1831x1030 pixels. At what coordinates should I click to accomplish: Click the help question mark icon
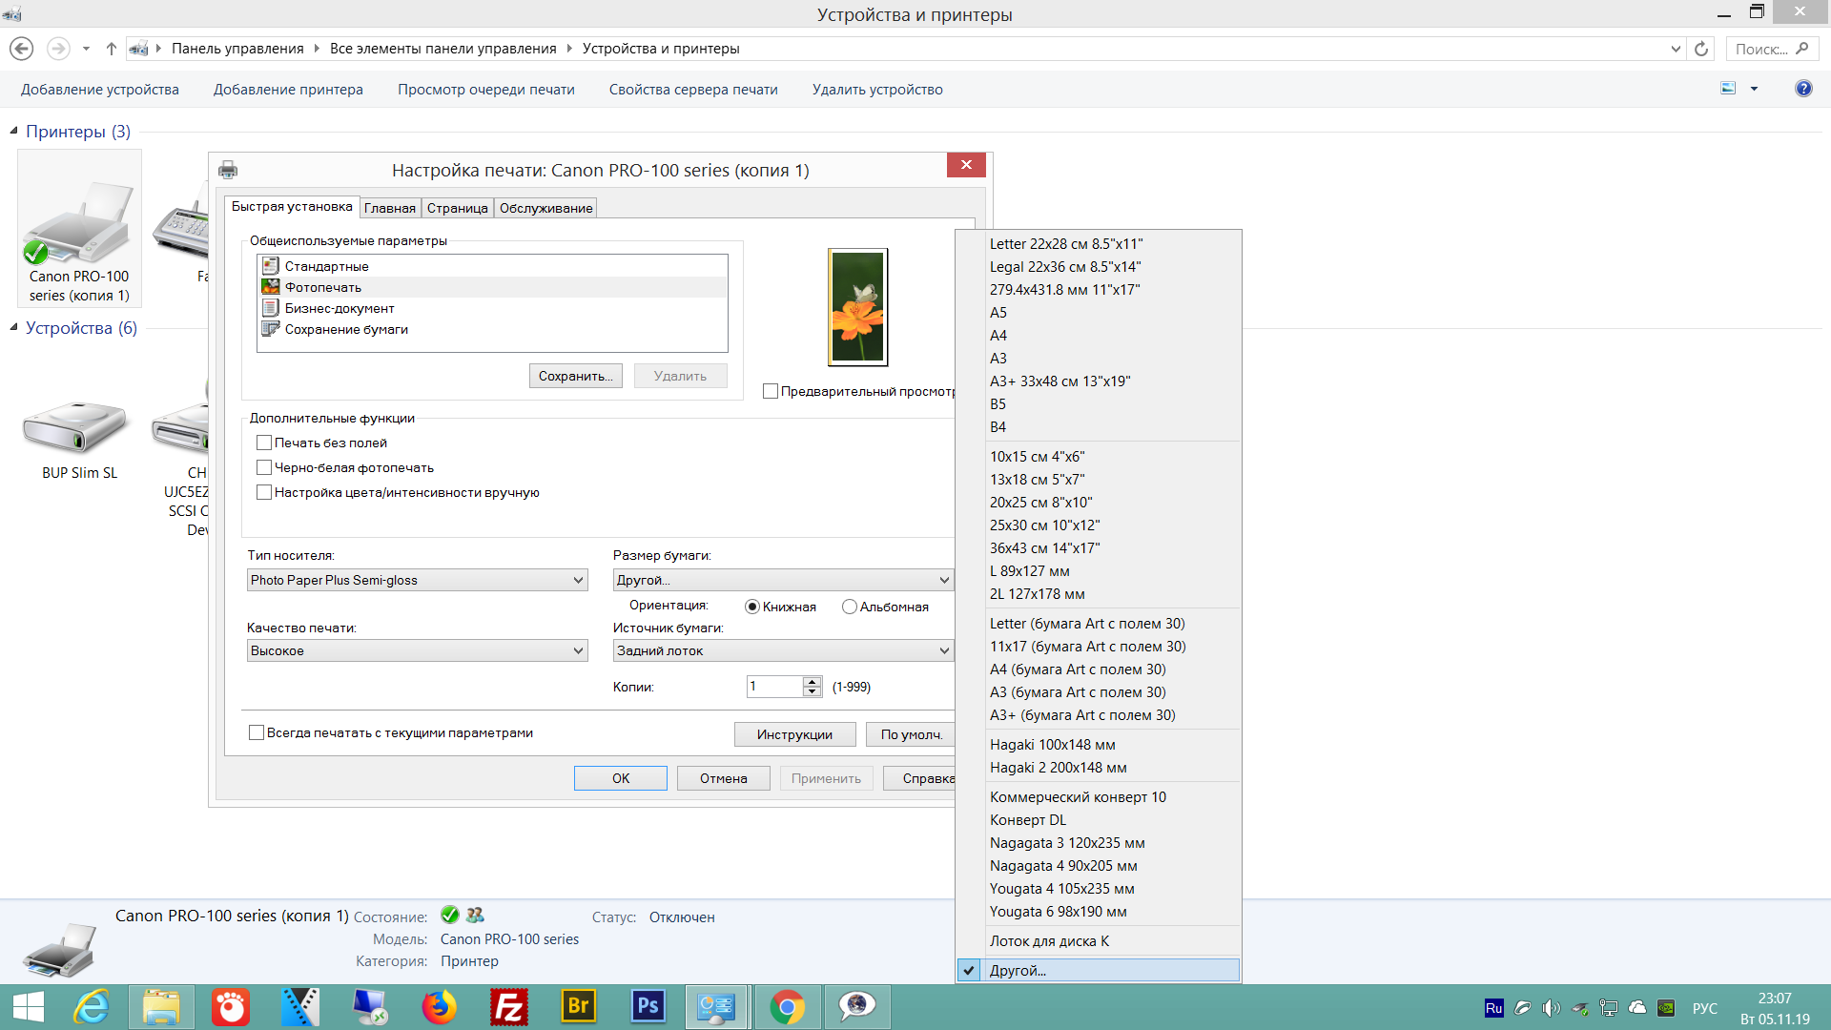click(x=1803, y=89)
